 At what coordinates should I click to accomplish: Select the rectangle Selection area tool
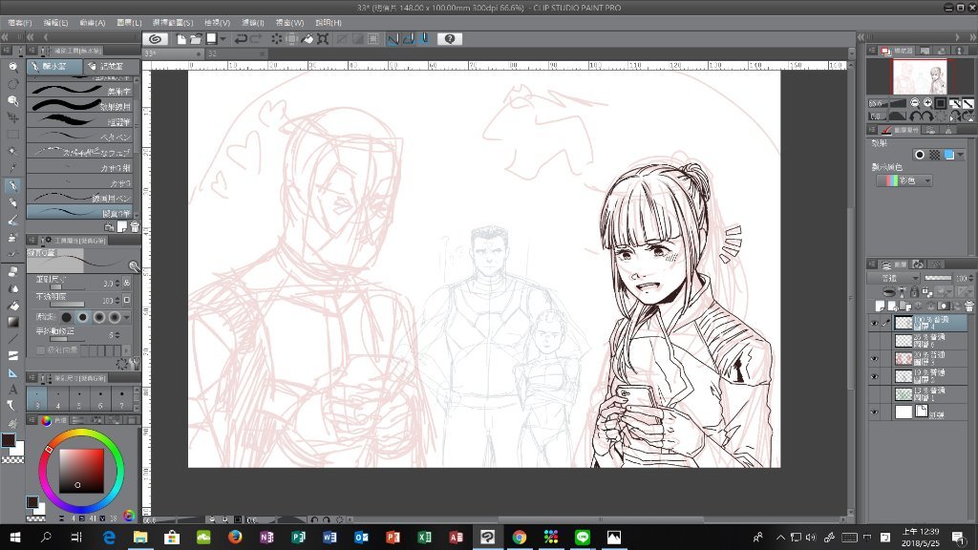tap(12, 134)
